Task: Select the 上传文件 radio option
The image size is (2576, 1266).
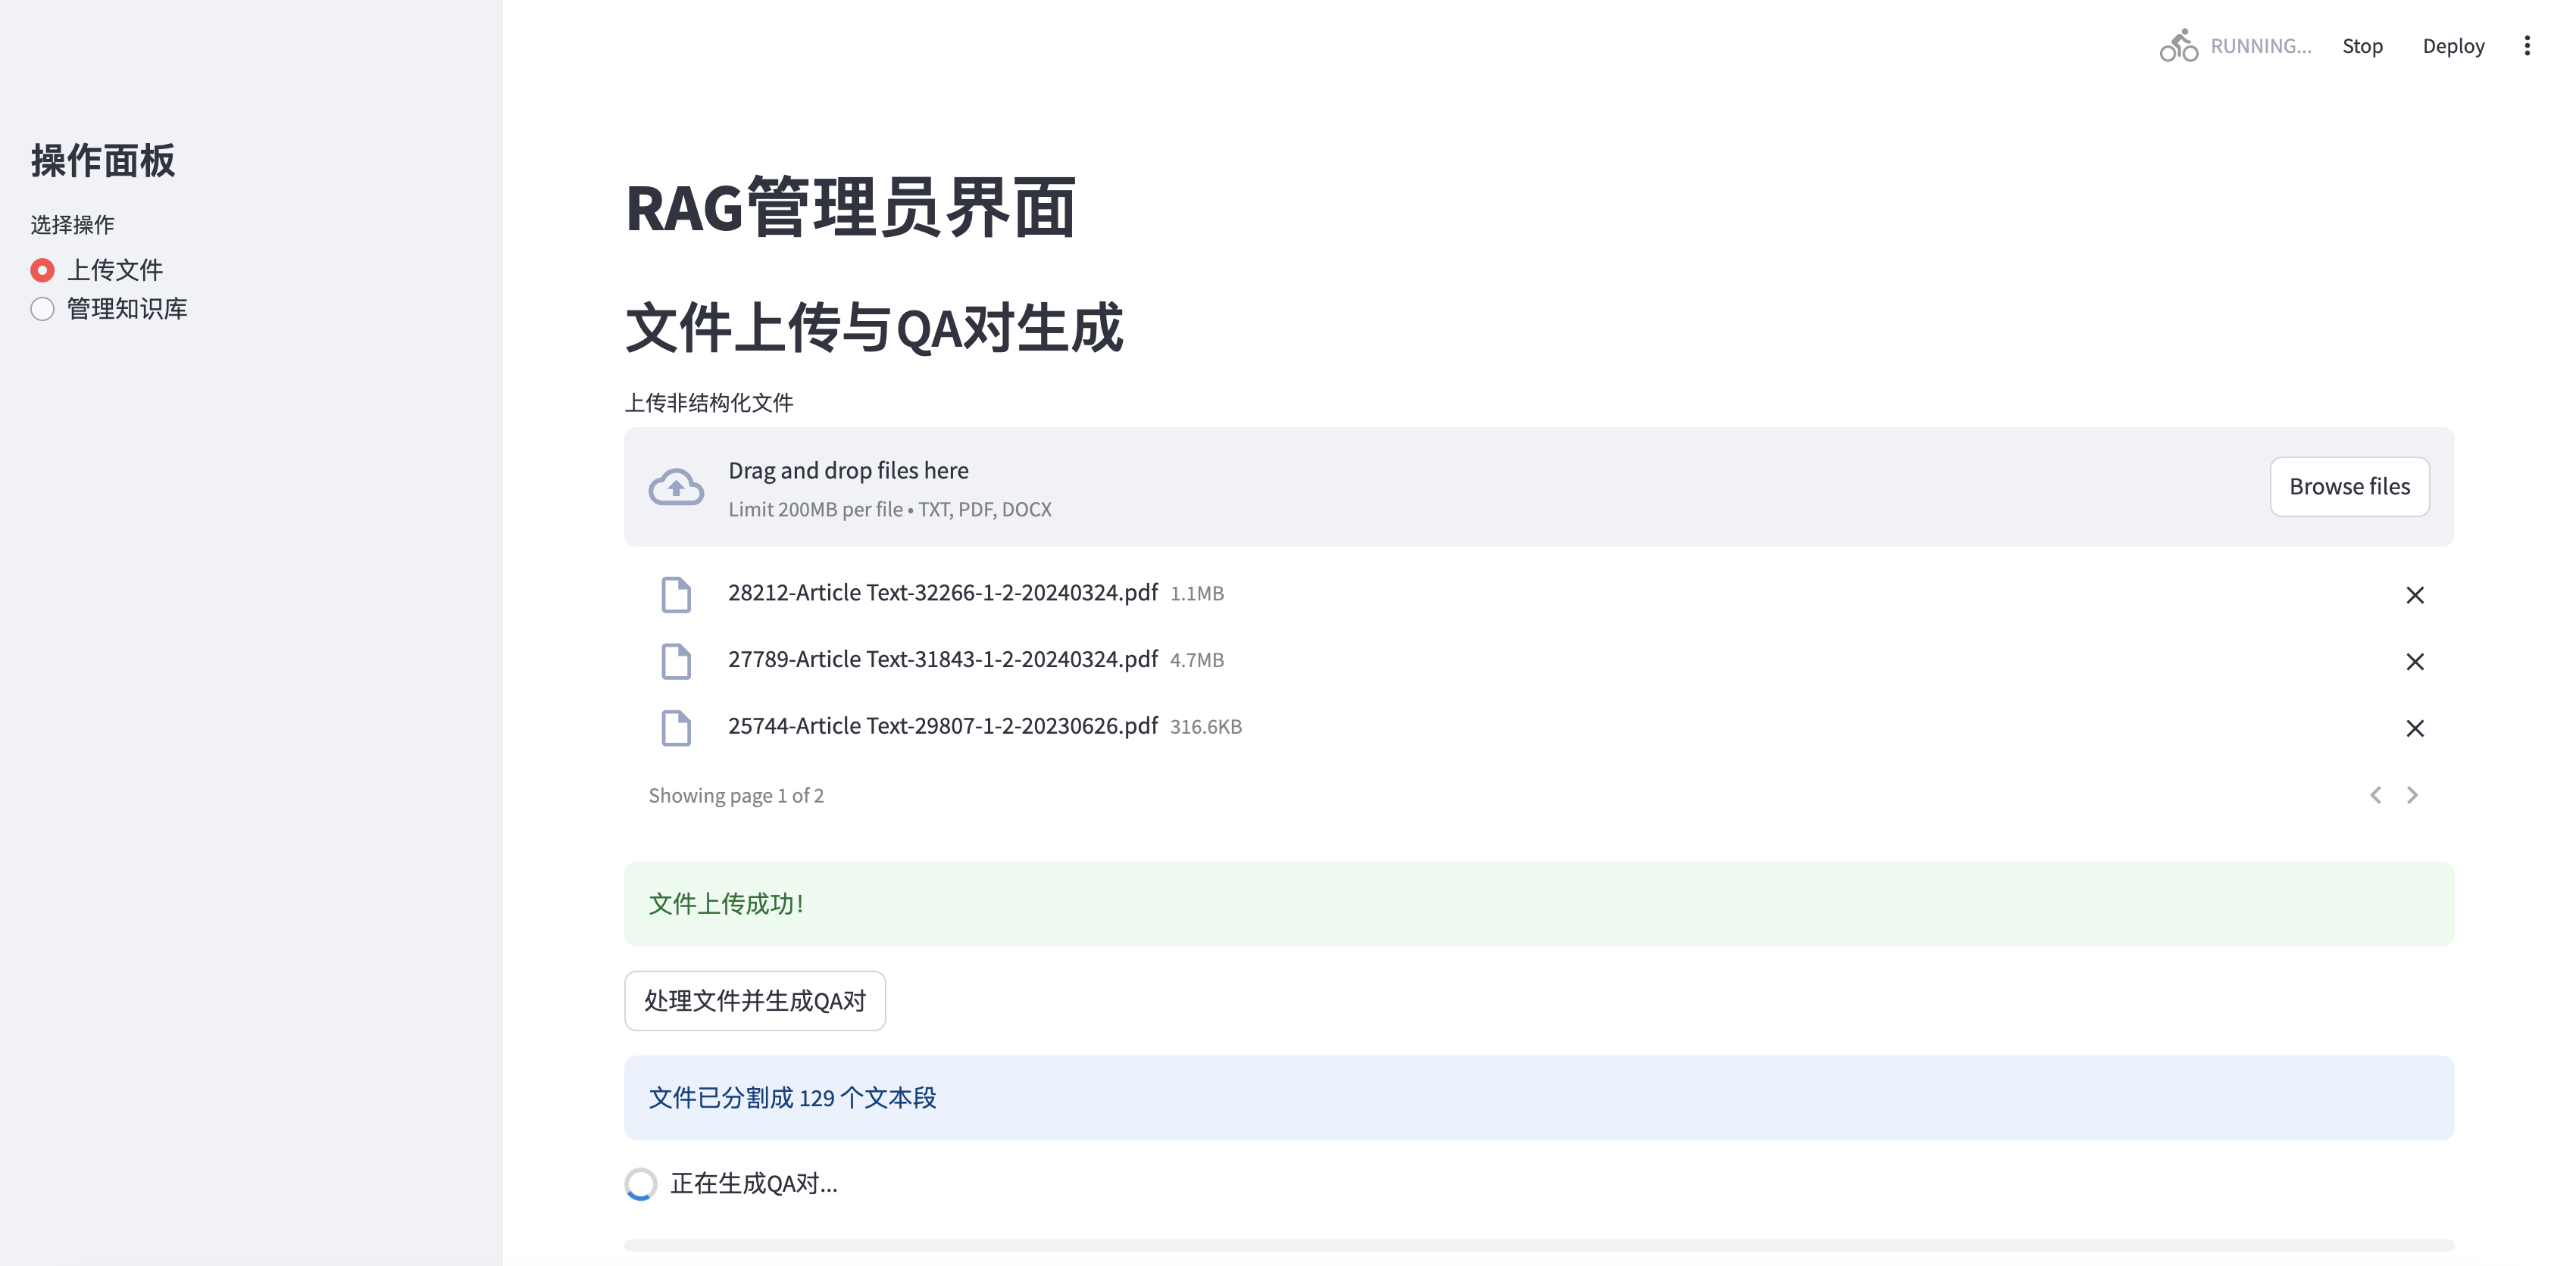Action: (42, 270)
